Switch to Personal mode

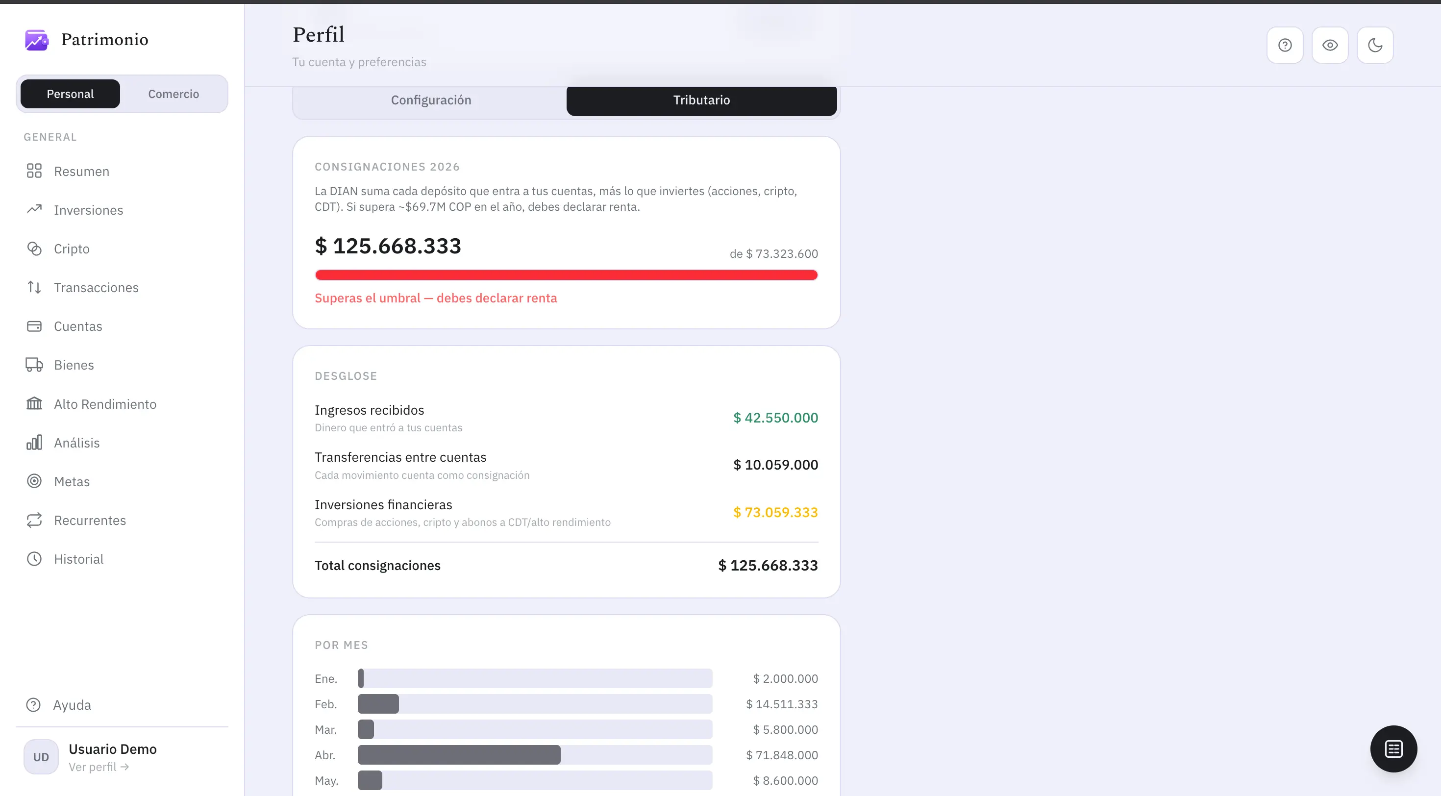(70, 94)
